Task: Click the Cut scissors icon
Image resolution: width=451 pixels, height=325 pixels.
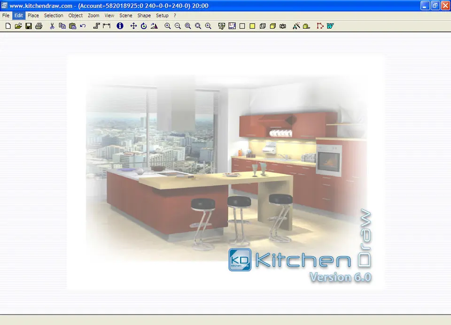Action: pyautogui.click(x=52, y=26)
